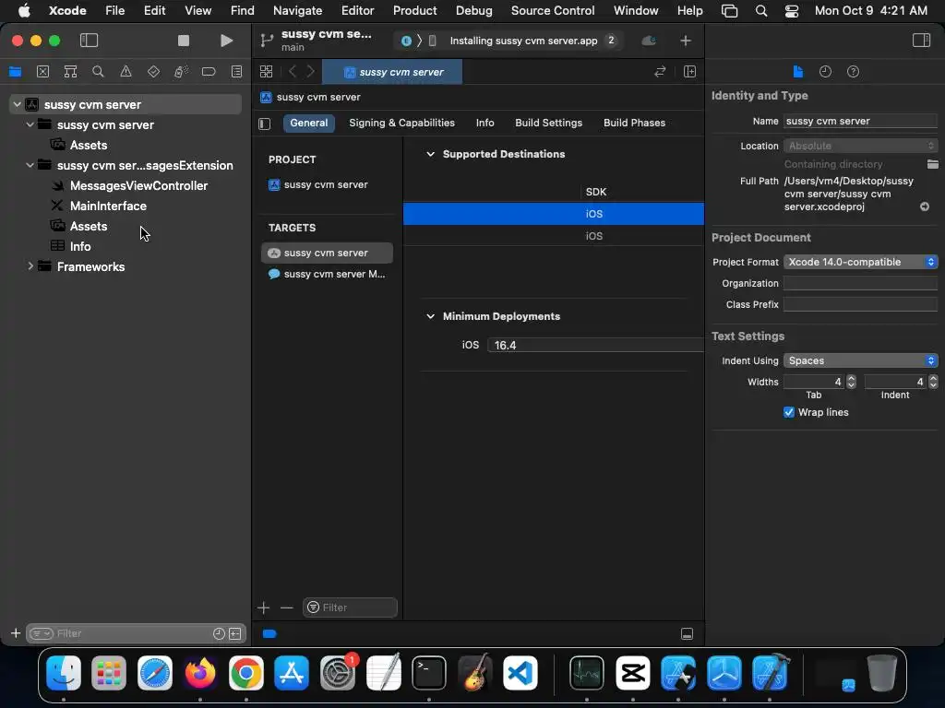Switch to the General tab

[308, 123]
